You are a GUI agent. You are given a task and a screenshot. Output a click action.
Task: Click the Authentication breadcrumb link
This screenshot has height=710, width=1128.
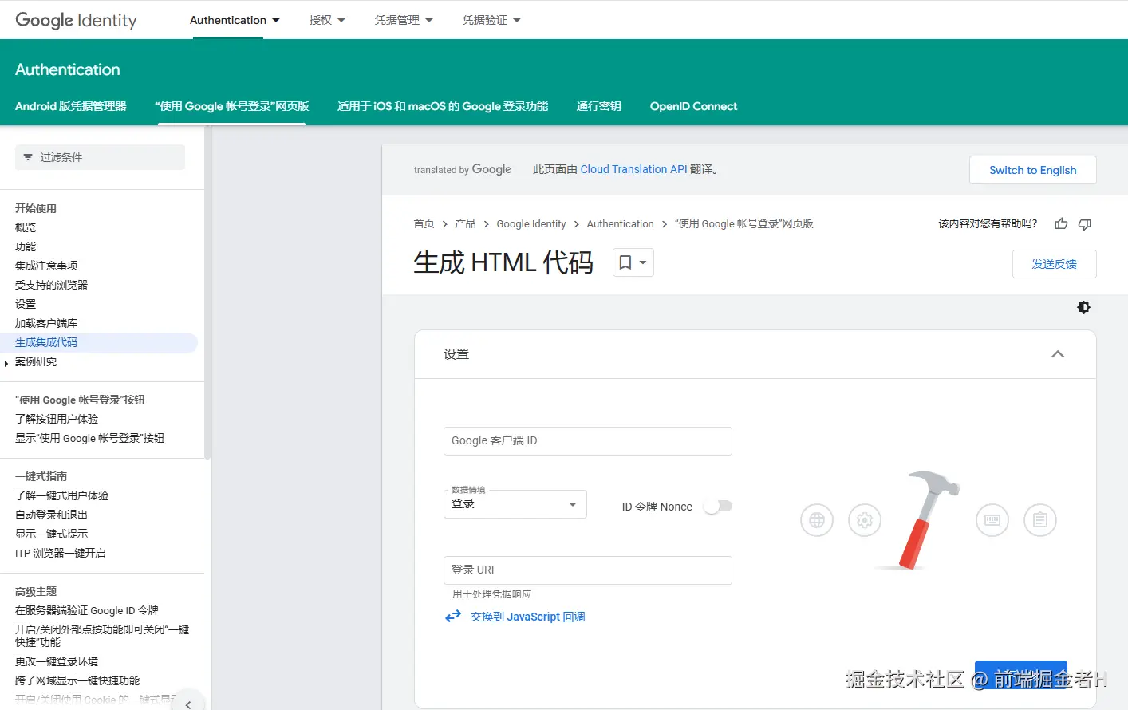coord(620,223)
